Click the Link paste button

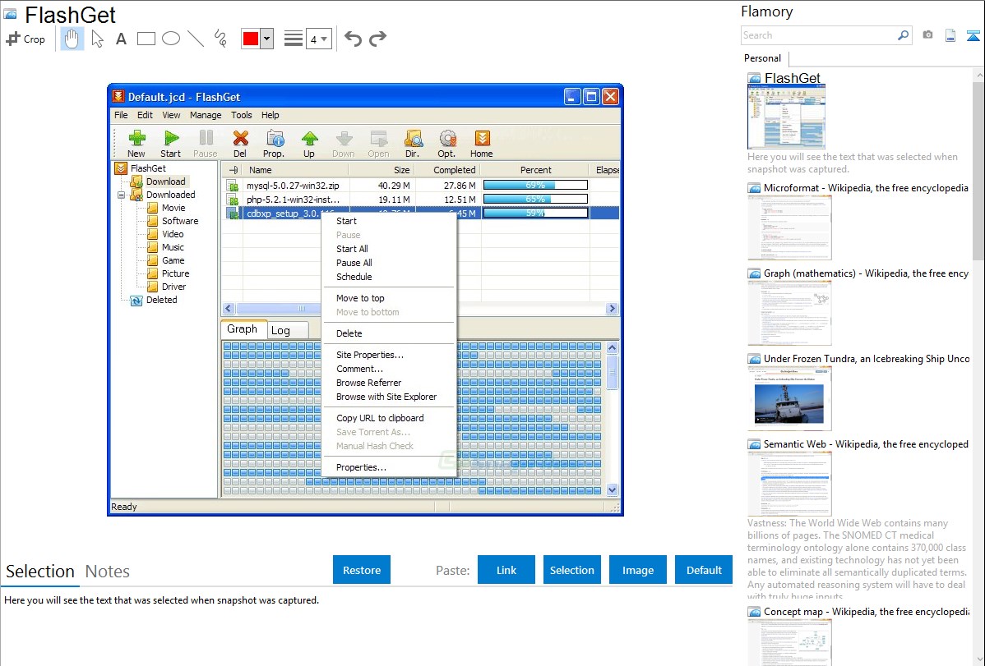point(506,570)
